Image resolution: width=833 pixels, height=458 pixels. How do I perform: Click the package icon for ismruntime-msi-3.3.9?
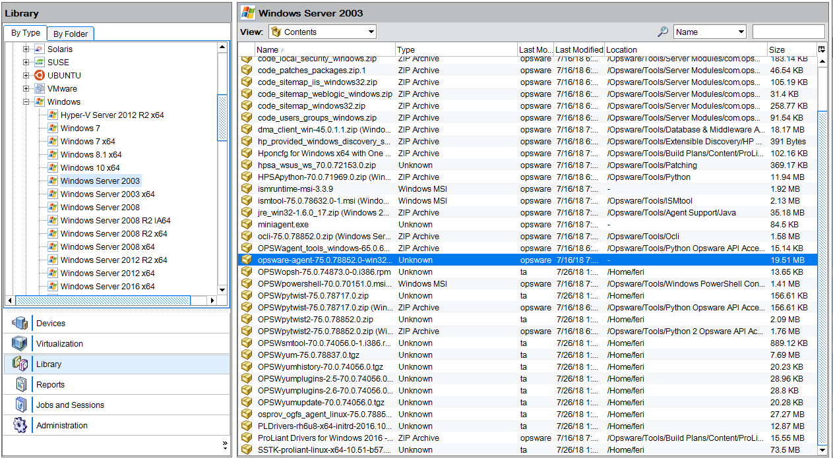click(x=247, y=188)
